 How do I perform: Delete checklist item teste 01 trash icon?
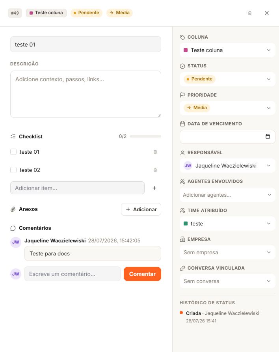[x=155, y=152]
